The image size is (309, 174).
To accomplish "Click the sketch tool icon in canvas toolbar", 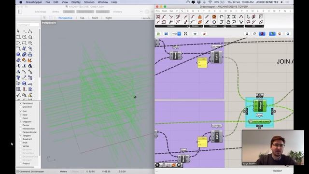I will pyautogui.click(x=204, y=34).
